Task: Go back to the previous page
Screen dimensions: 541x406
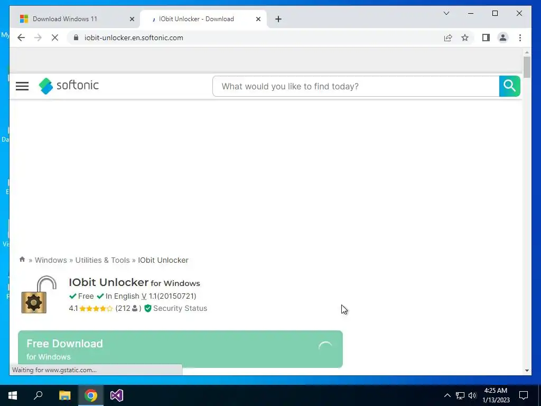Action: point(21,38)
